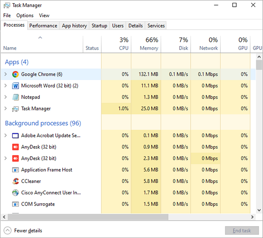The width and height of the screenshot is (263, 238).
Task: Click the Apps (4) group heading
Action: tap(17, 62)
